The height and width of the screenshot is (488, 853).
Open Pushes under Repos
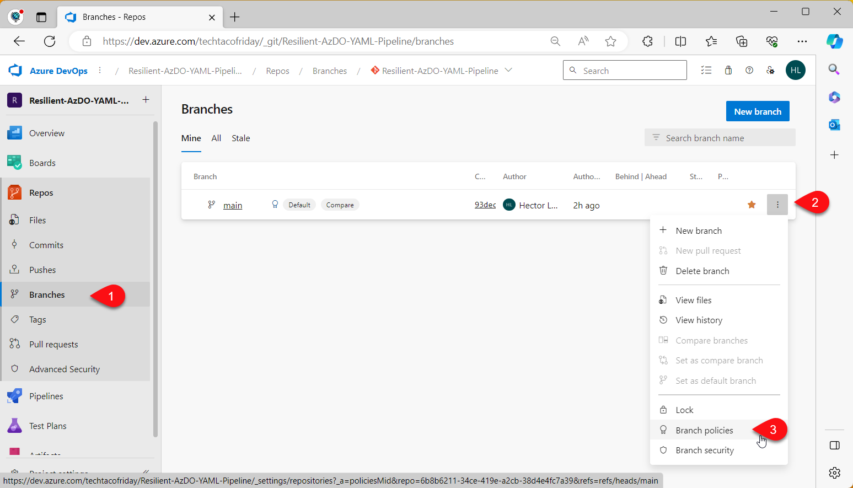tap(76, 270)
